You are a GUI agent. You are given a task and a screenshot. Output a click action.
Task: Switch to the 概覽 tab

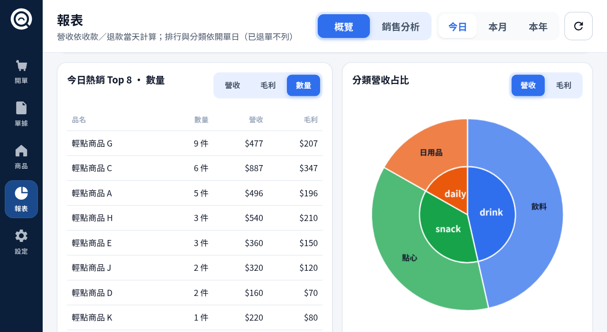tap(344, 26)
